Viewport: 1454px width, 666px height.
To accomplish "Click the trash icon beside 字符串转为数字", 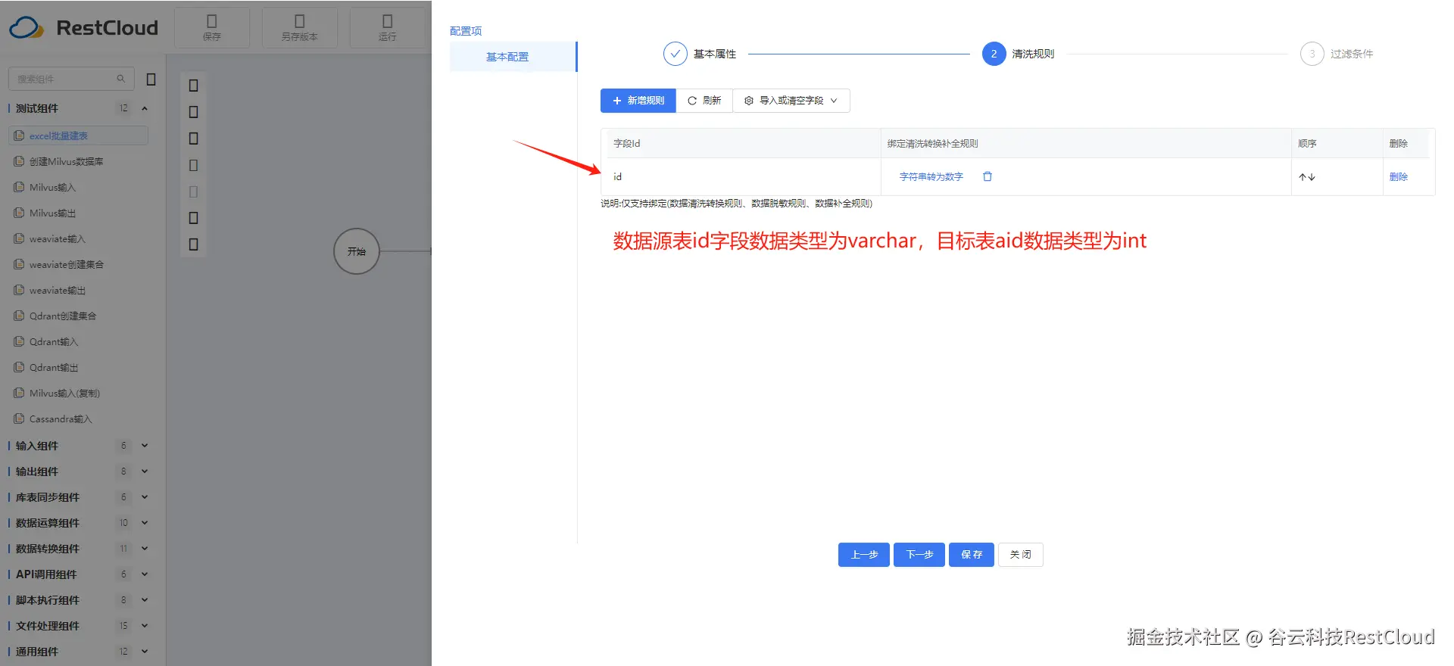I will click(988, 176).
